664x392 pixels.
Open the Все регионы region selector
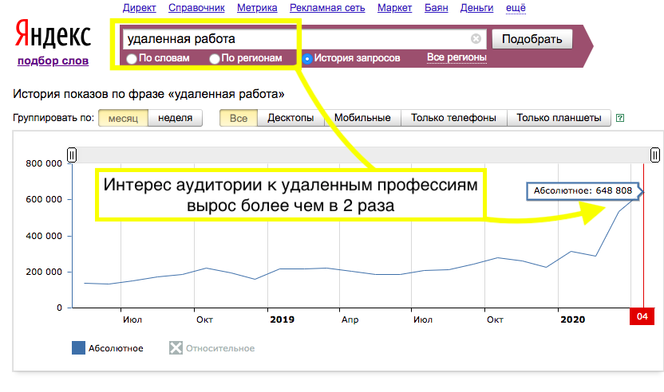[x=457, y=57]
